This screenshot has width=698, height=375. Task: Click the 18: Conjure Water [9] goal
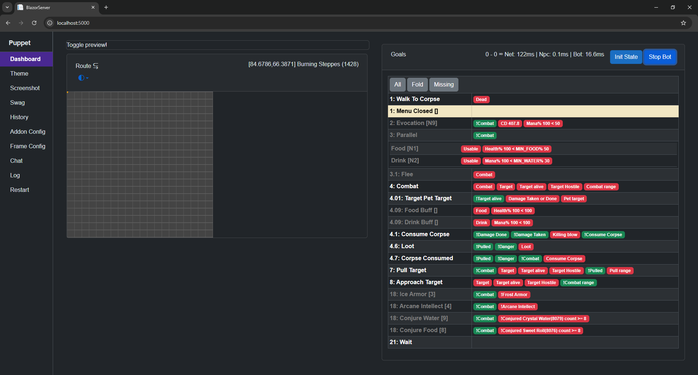[x=419, y=318]
